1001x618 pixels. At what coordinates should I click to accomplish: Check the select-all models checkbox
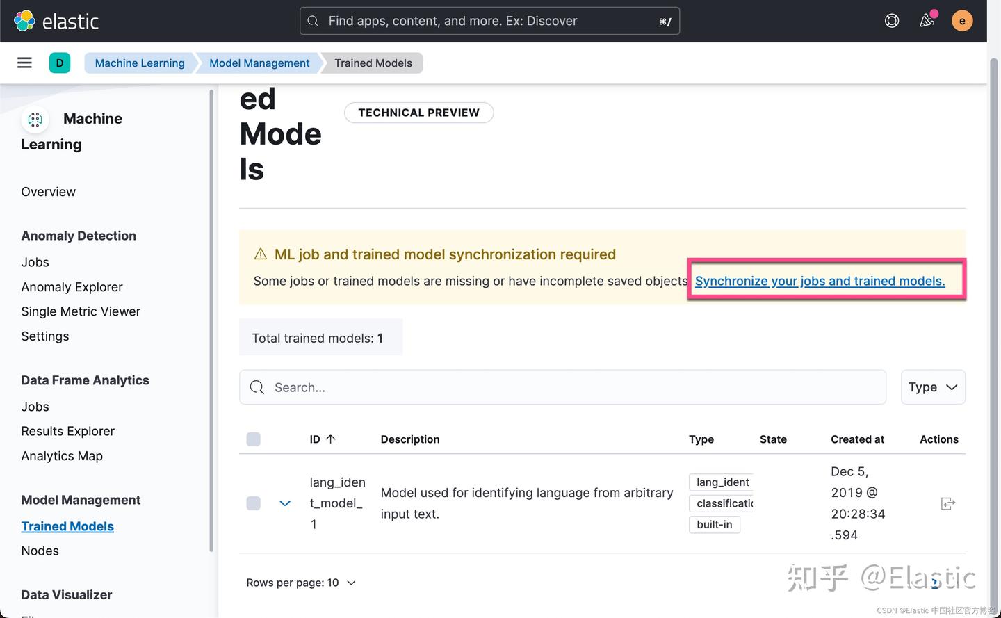point(253,439)
